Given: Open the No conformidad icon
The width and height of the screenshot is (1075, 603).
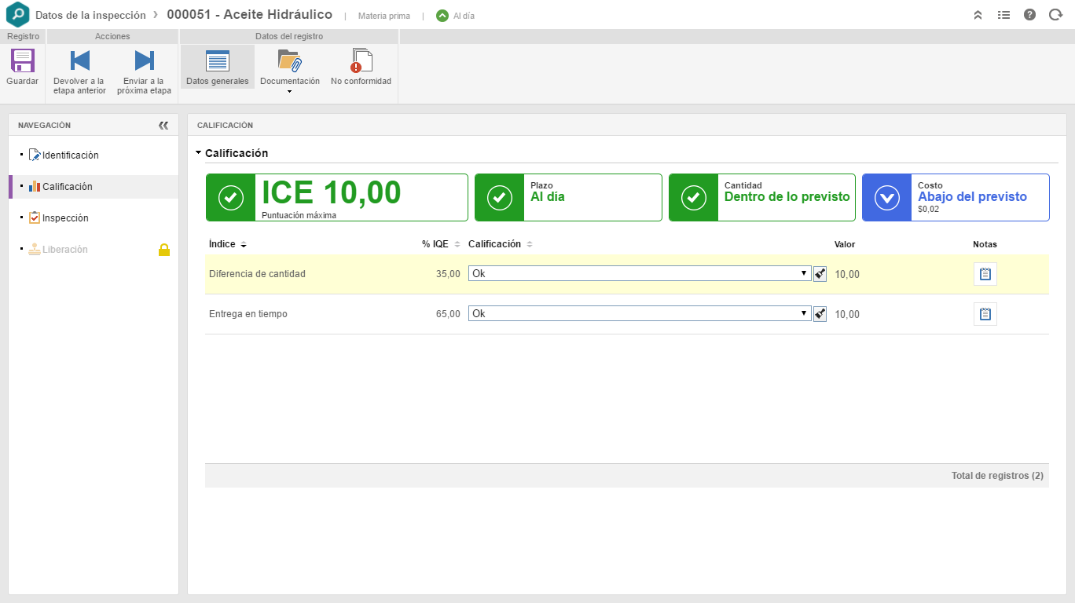Looking at the screenshot, I should click(361, 61).
